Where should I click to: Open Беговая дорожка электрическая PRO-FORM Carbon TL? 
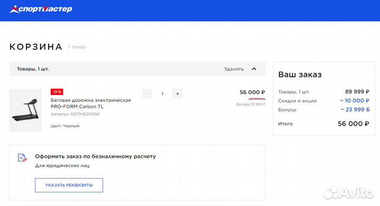(x=91, y=104)
